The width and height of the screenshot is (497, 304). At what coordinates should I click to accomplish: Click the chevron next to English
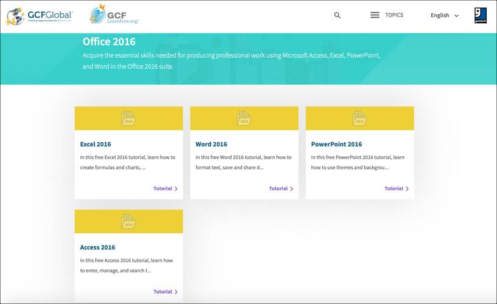tap(456, 15)
